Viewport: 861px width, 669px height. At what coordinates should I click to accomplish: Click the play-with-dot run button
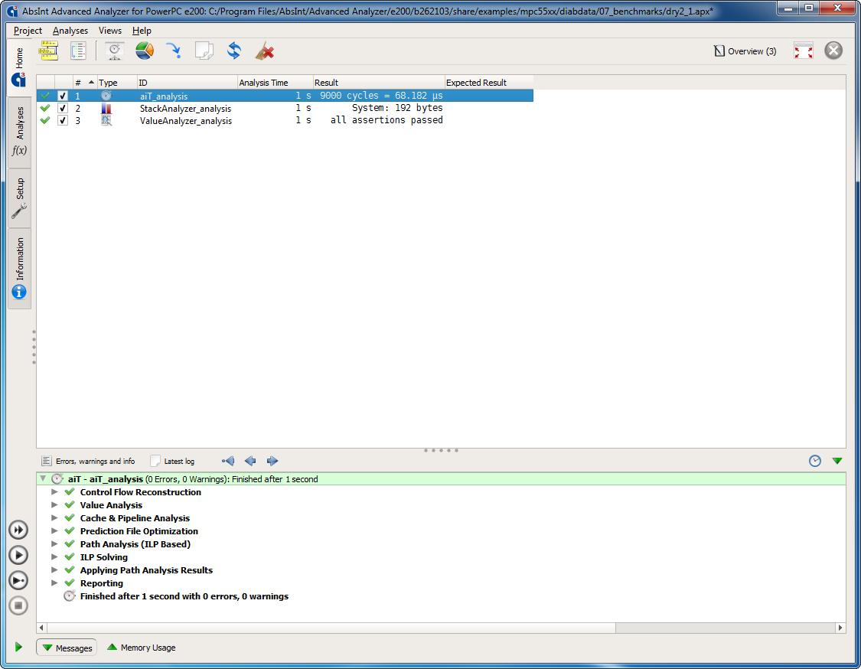18,580
